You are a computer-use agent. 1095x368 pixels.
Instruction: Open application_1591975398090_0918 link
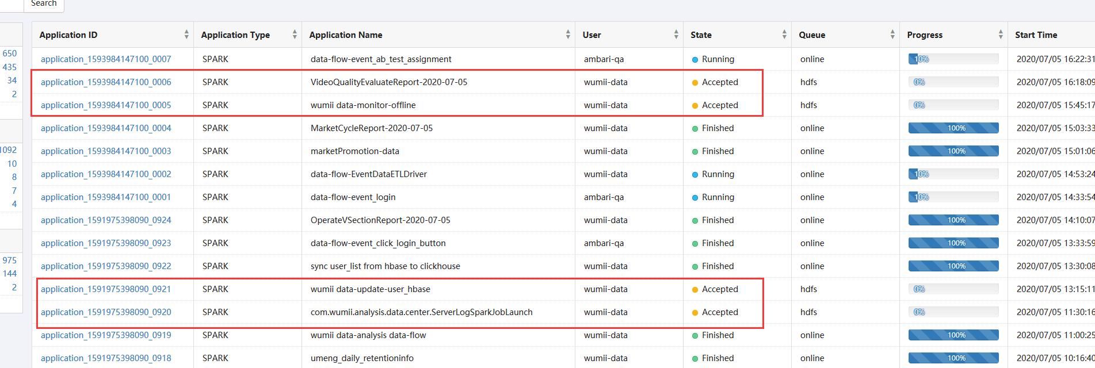106,358
